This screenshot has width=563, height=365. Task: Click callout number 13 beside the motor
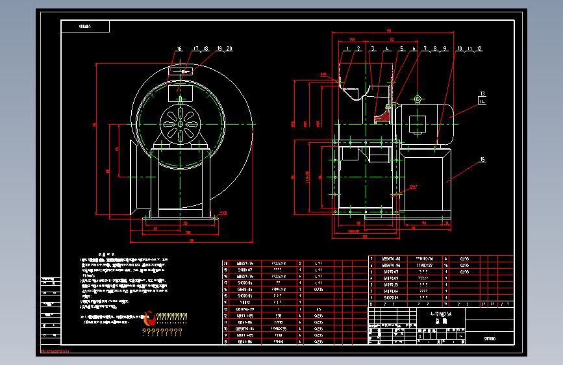point(482,94)
